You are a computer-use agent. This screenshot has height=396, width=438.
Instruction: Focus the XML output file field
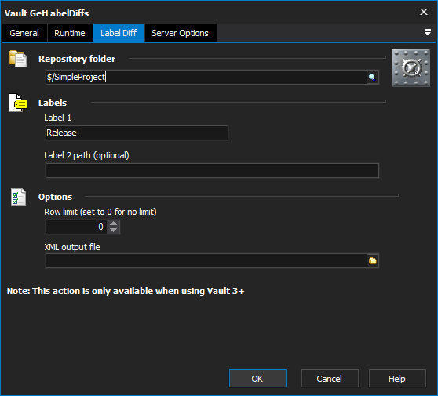pos(206,261)
